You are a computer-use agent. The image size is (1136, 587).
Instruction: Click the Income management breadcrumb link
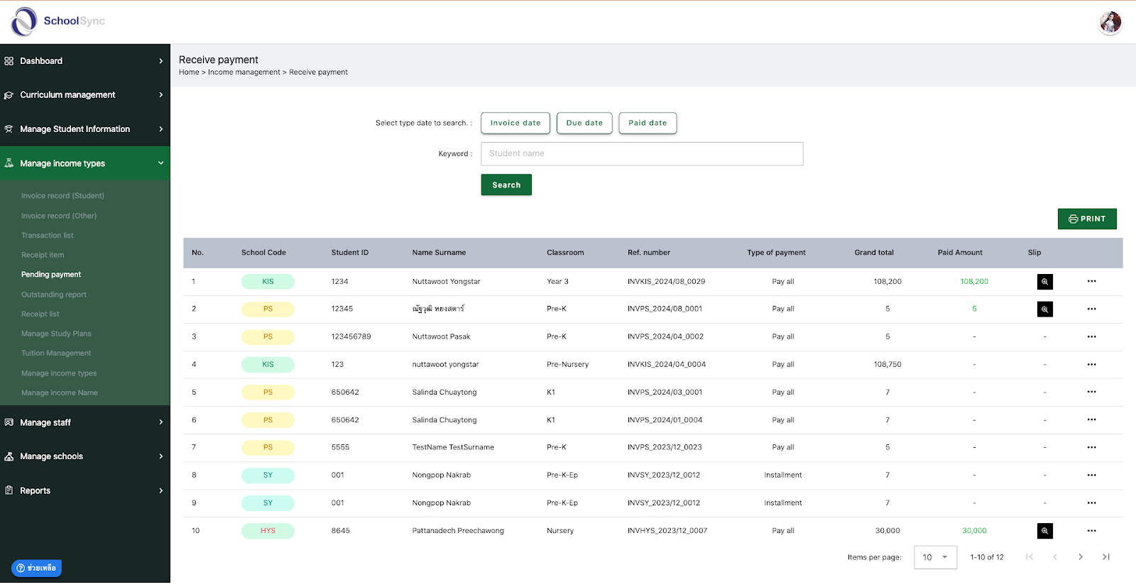pos(244,72)
